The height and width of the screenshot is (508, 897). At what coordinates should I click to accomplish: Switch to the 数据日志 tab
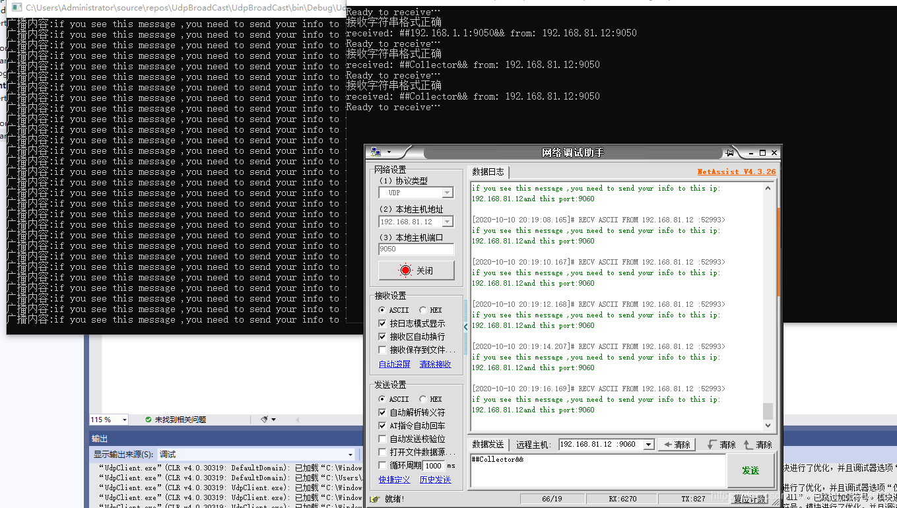click(488, 172)
